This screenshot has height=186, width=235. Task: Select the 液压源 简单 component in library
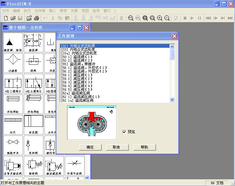click(13, 43)
